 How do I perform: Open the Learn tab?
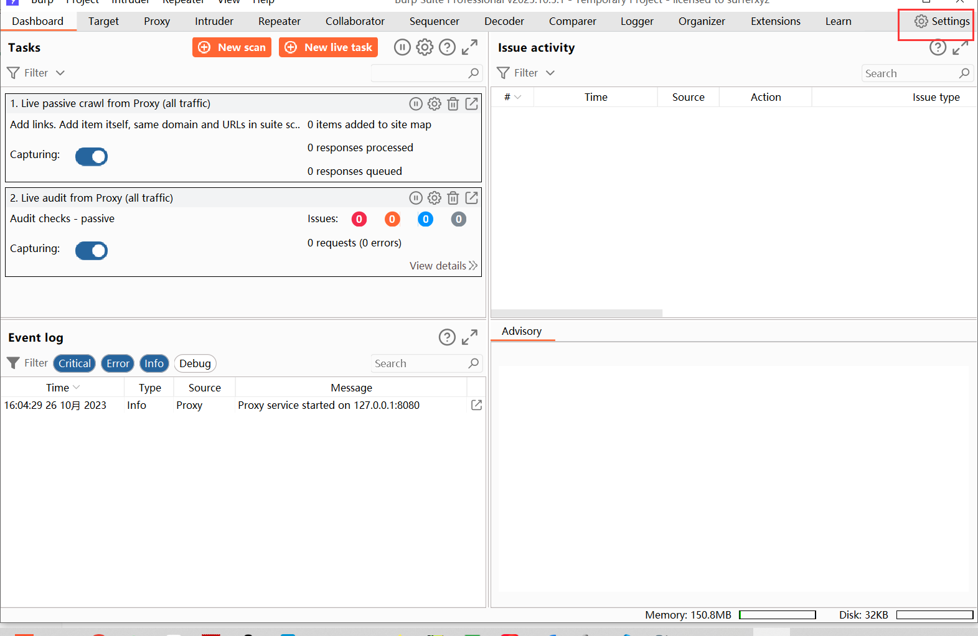839,21
